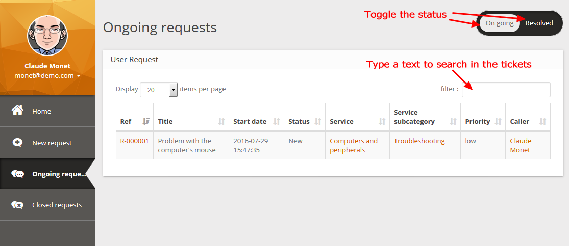Click the filter text input field
The image size is (569, 246).
[506, 89]
